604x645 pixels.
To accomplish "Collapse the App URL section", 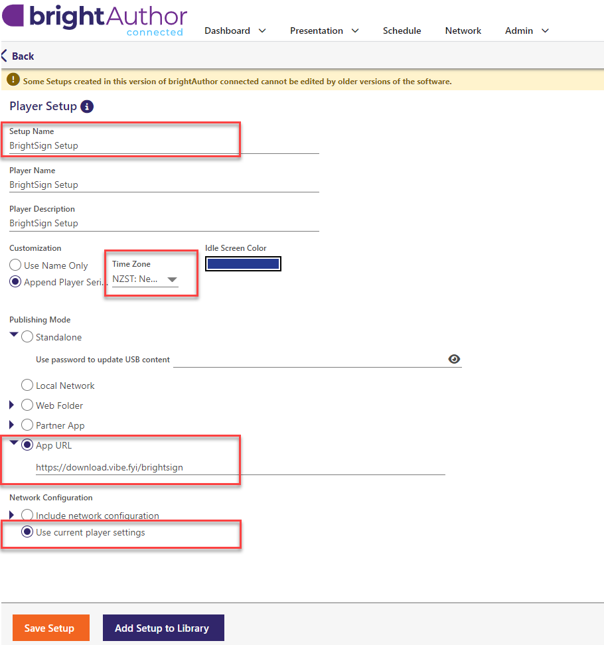I will (13, 444).
